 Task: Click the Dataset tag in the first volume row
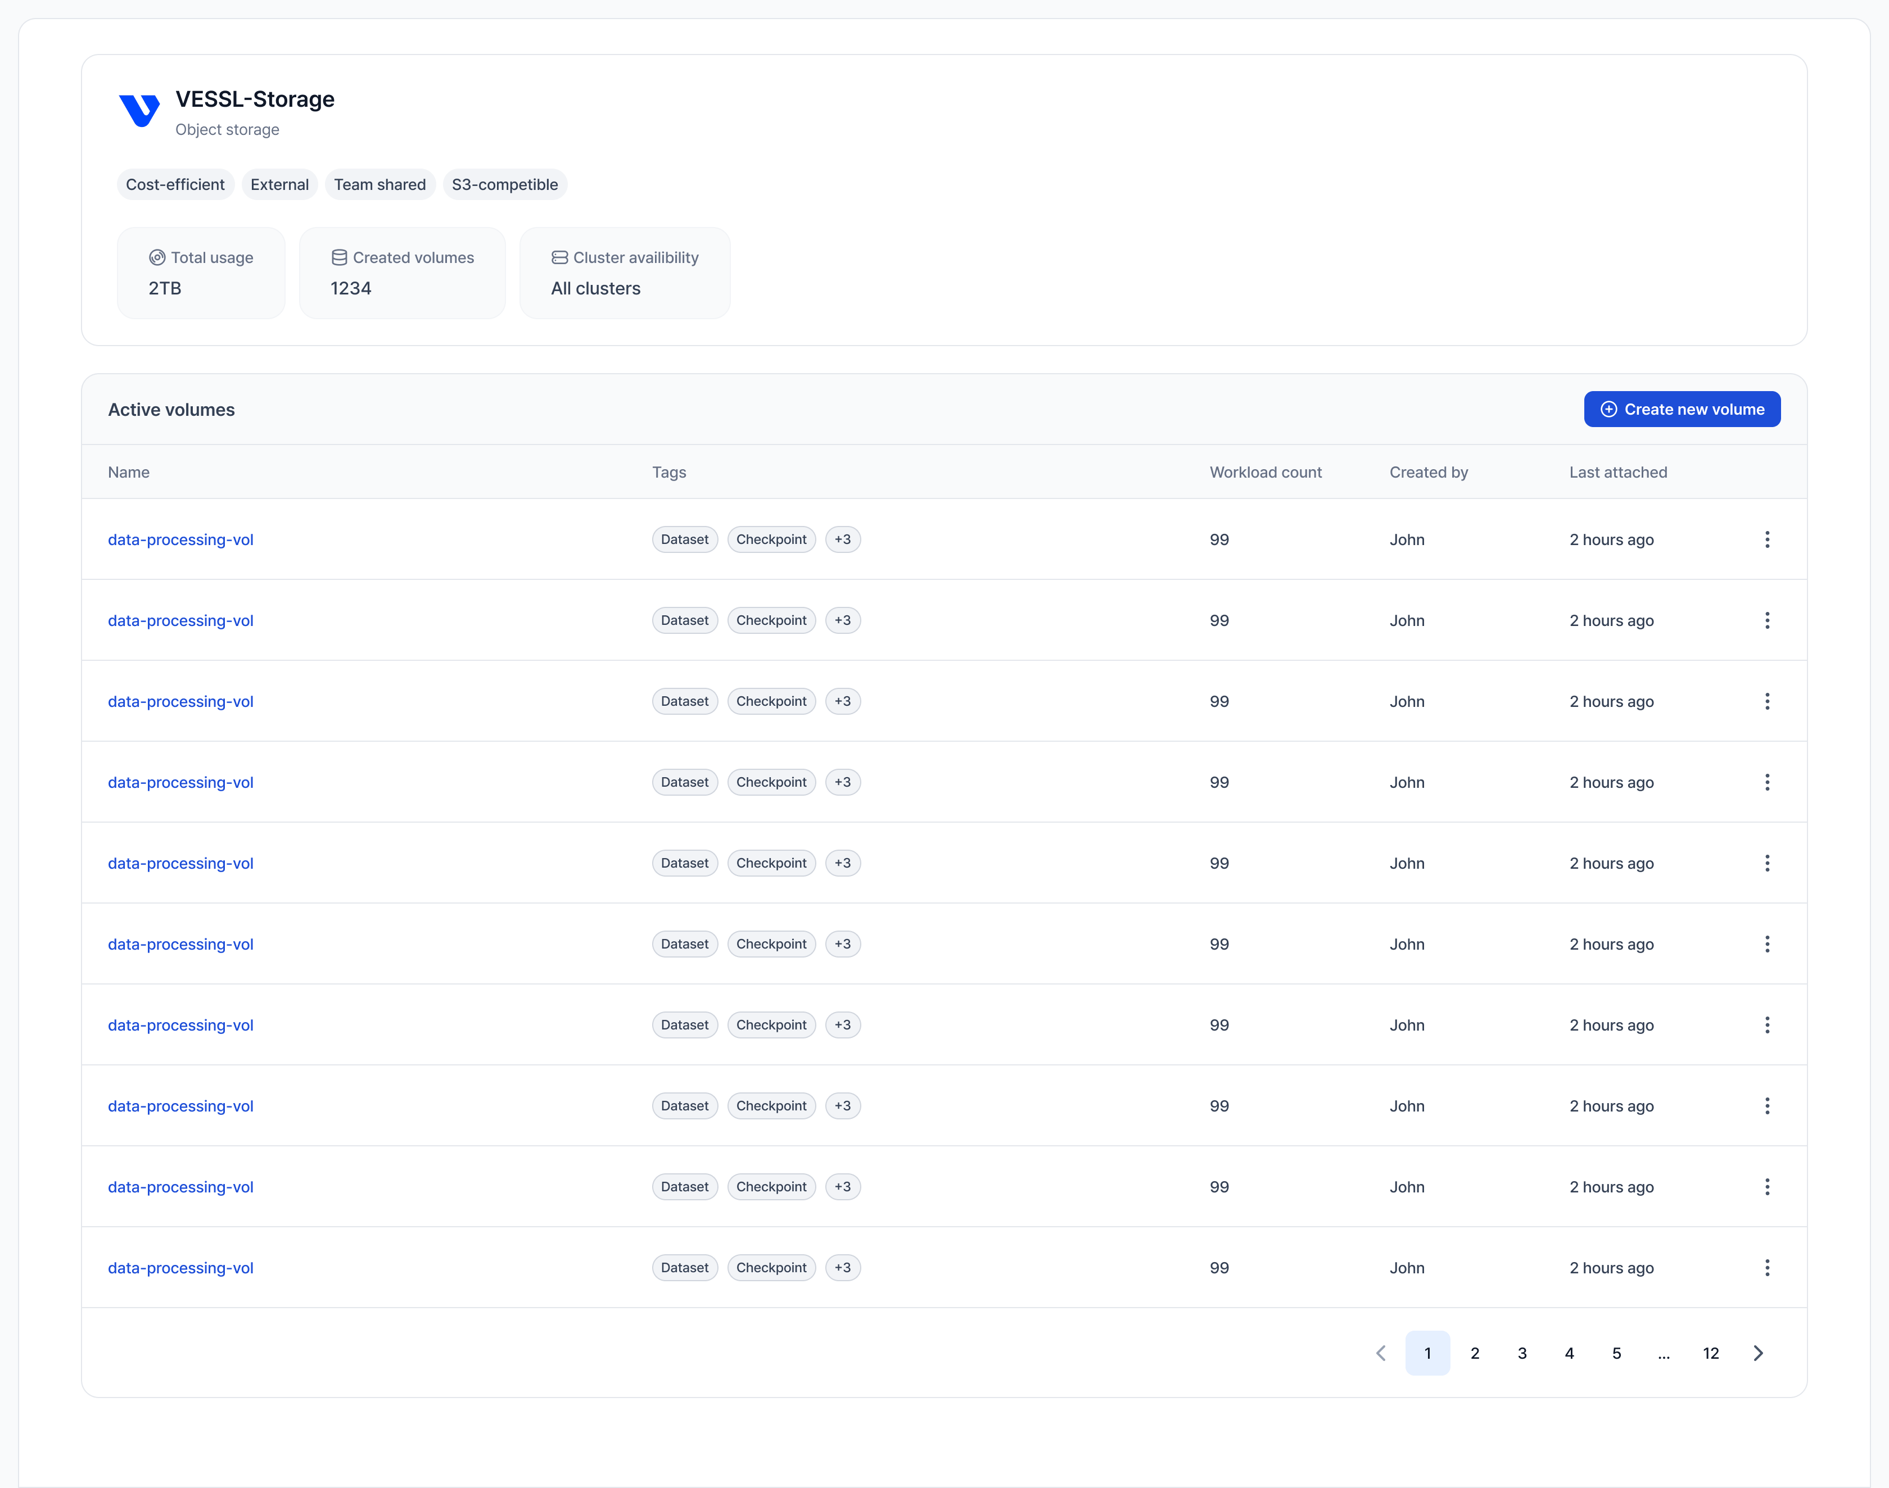(685, 539)
